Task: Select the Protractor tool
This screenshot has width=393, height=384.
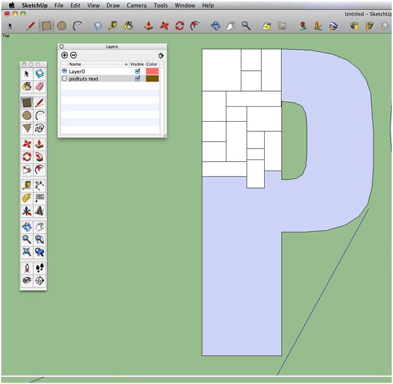Action: 27,198
